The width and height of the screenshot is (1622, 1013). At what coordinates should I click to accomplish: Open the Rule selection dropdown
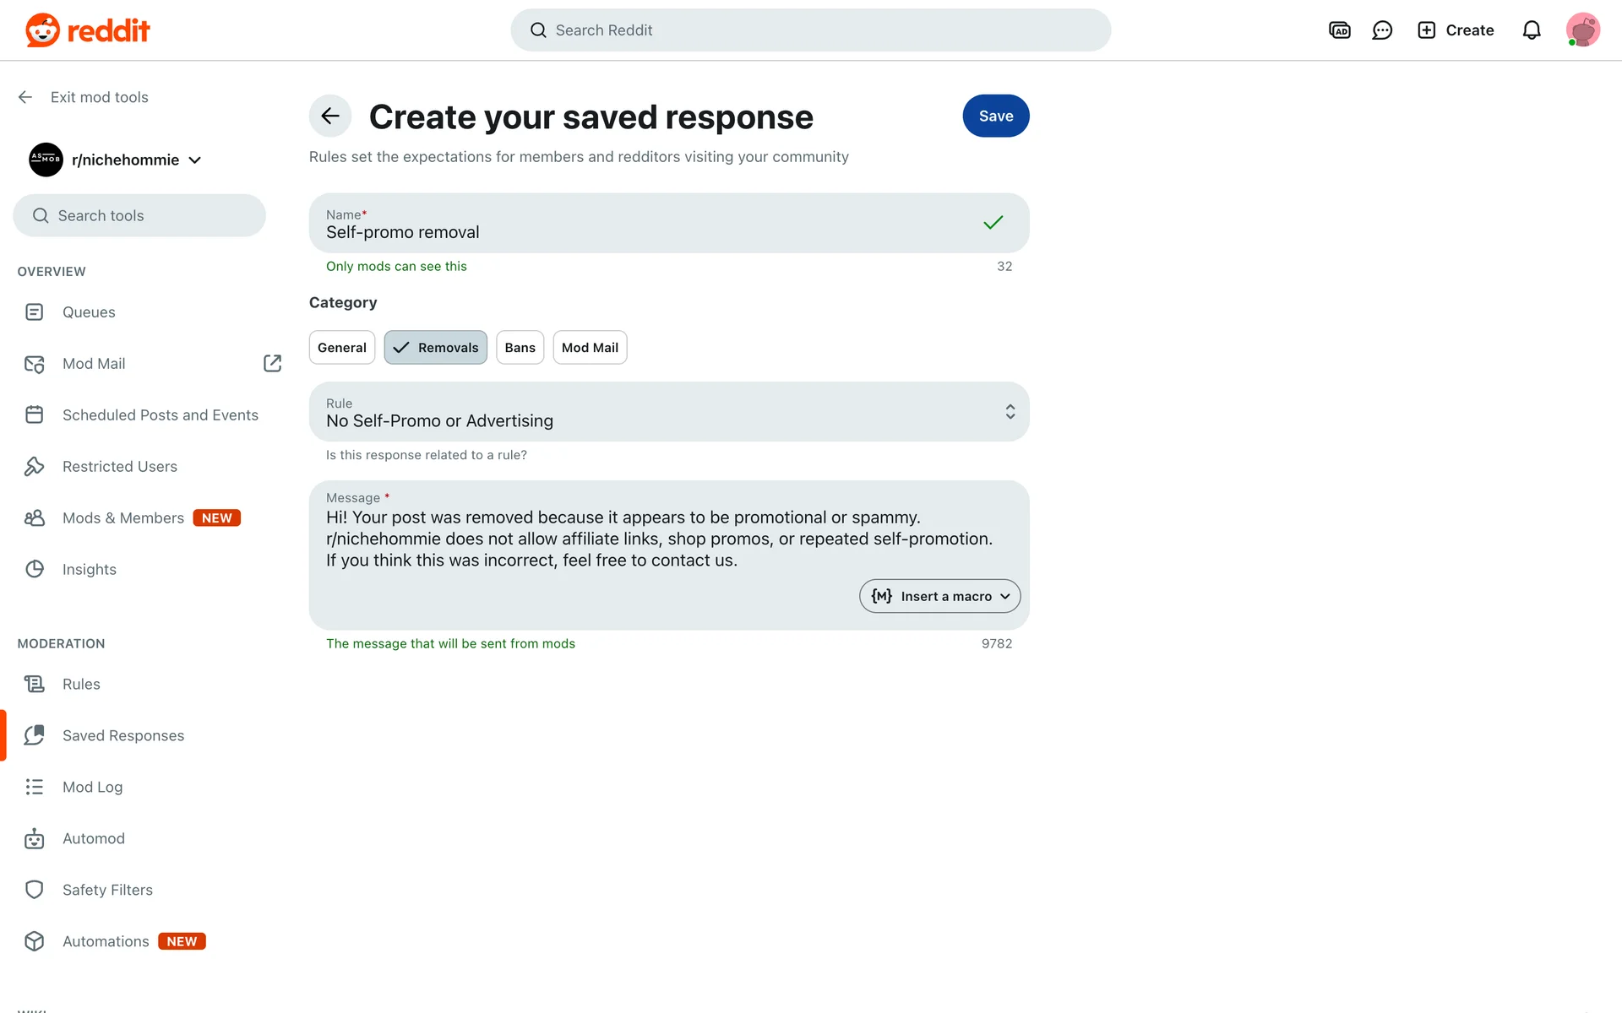[x=668, y=412]
